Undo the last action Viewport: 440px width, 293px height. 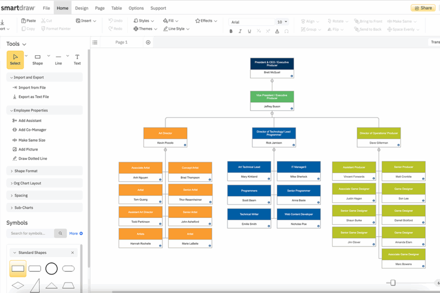[115, 21]
